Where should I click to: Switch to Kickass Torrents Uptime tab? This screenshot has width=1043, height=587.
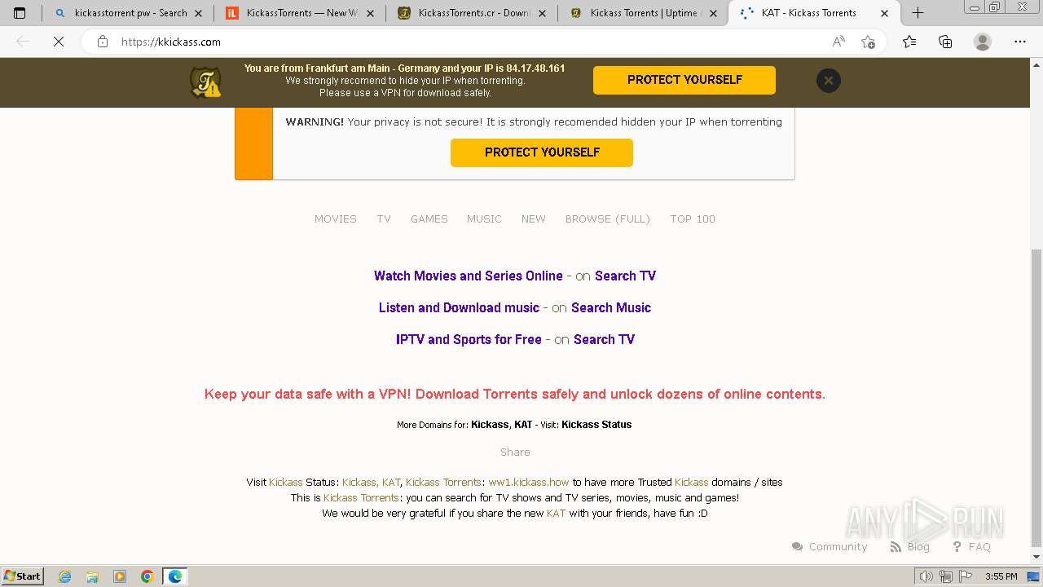(x=638, y=13)
